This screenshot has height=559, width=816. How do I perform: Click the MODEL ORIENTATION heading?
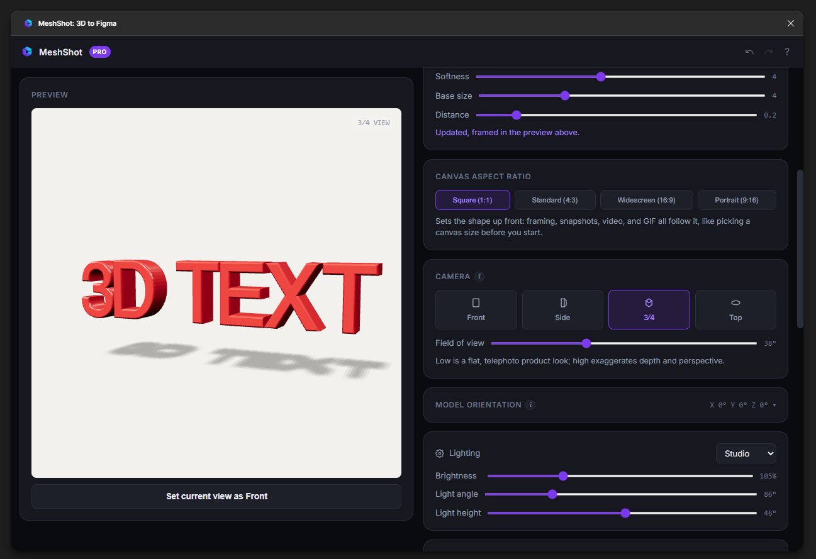(478, 405)
